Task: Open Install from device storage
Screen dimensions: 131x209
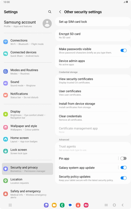Action: pos(93,105)
